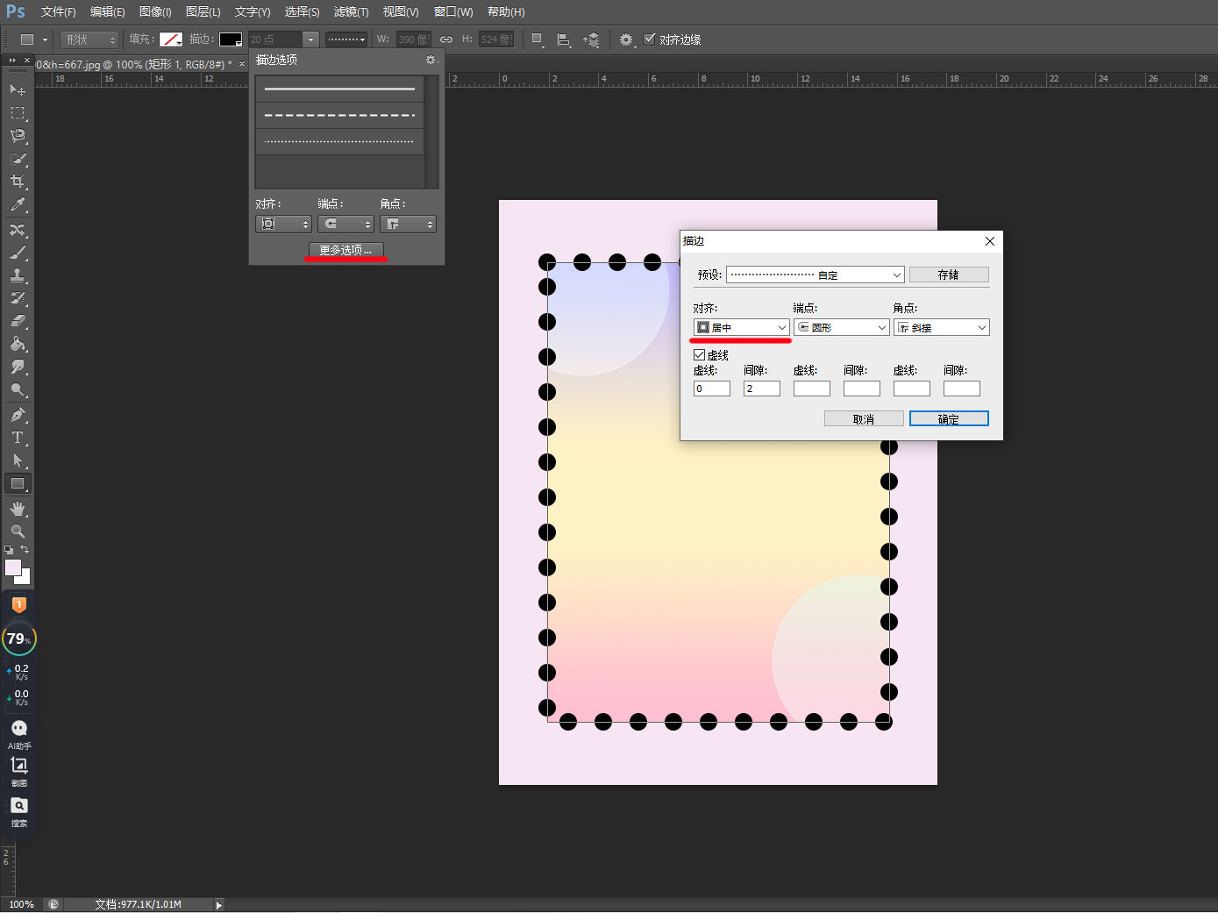This screenshot has height=913, width=1218.
Task: Click the 确定 OK button
Action: pyautogui.click(x=949, y=419)
